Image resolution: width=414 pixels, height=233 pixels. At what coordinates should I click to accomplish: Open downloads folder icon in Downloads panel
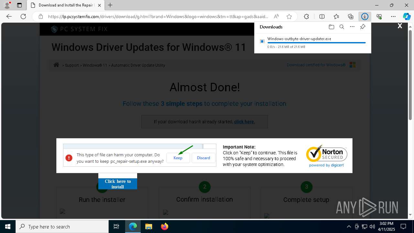click(331, 27)
